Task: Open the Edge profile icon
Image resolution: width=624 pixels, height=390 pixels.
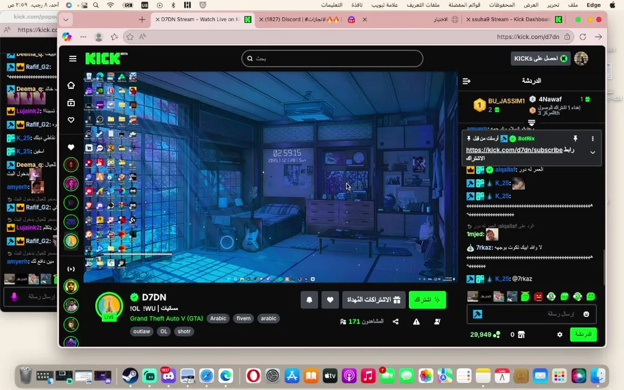Action: tap(99, 37)
